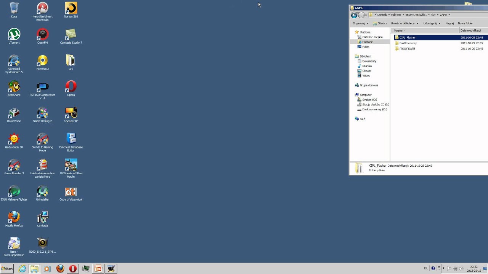The height and width of the screenshot is (274, 488).
Task: Click the Action Center flag tray icon
Action: coord(449,268)
